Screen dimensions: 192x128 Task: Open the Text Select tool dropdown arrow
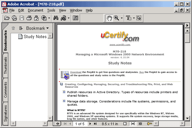[134, 18]
